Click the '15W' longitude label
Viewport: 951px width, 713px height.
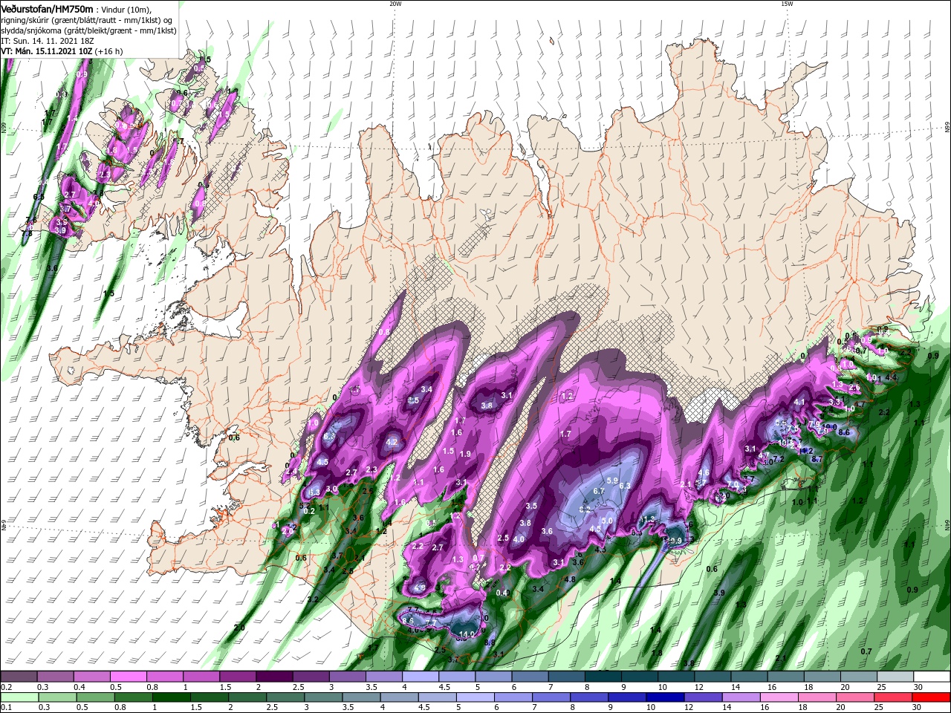(x=787, y=4)
